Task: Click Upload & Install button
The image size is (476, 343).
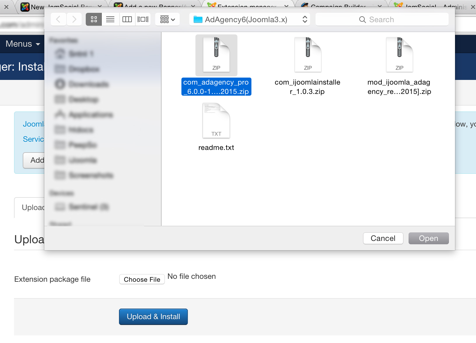Action: tap(153, 317)
